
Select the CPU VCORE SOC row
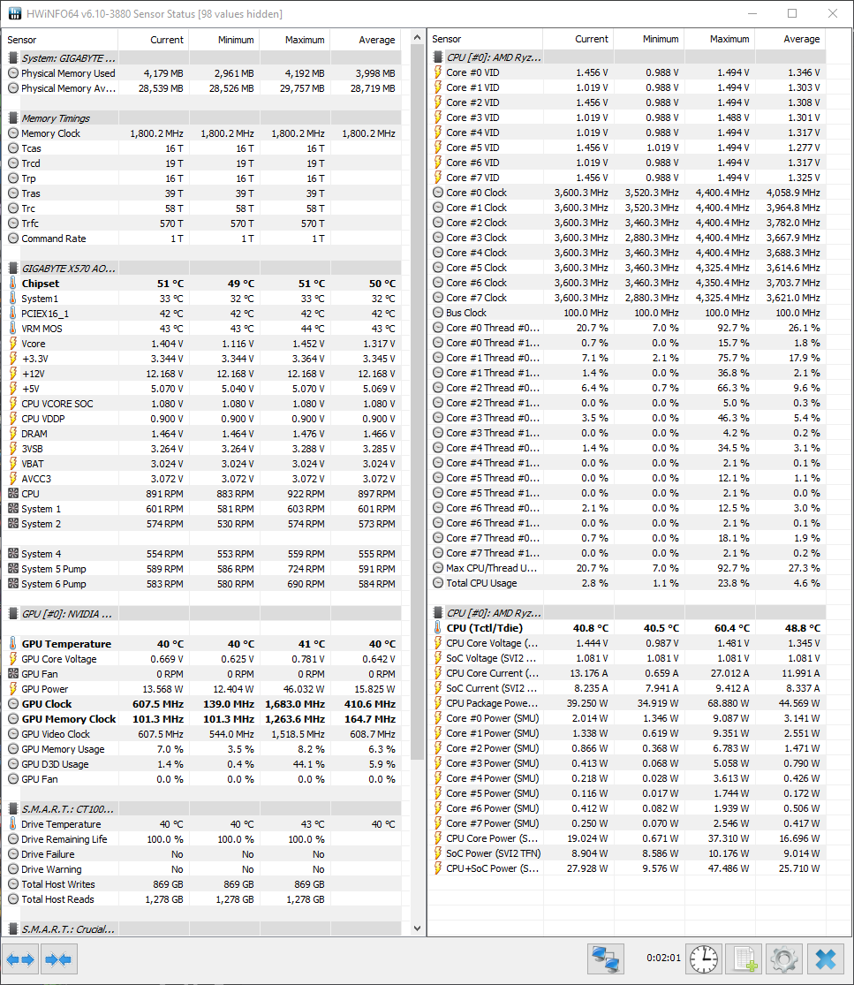[x=201, y=404]
